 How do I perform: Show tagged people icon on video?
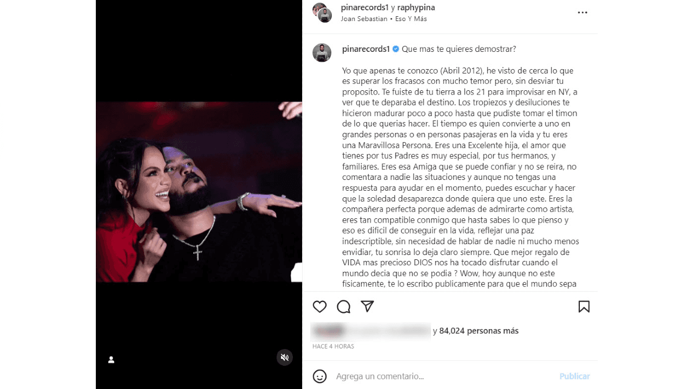click(111, 360)
